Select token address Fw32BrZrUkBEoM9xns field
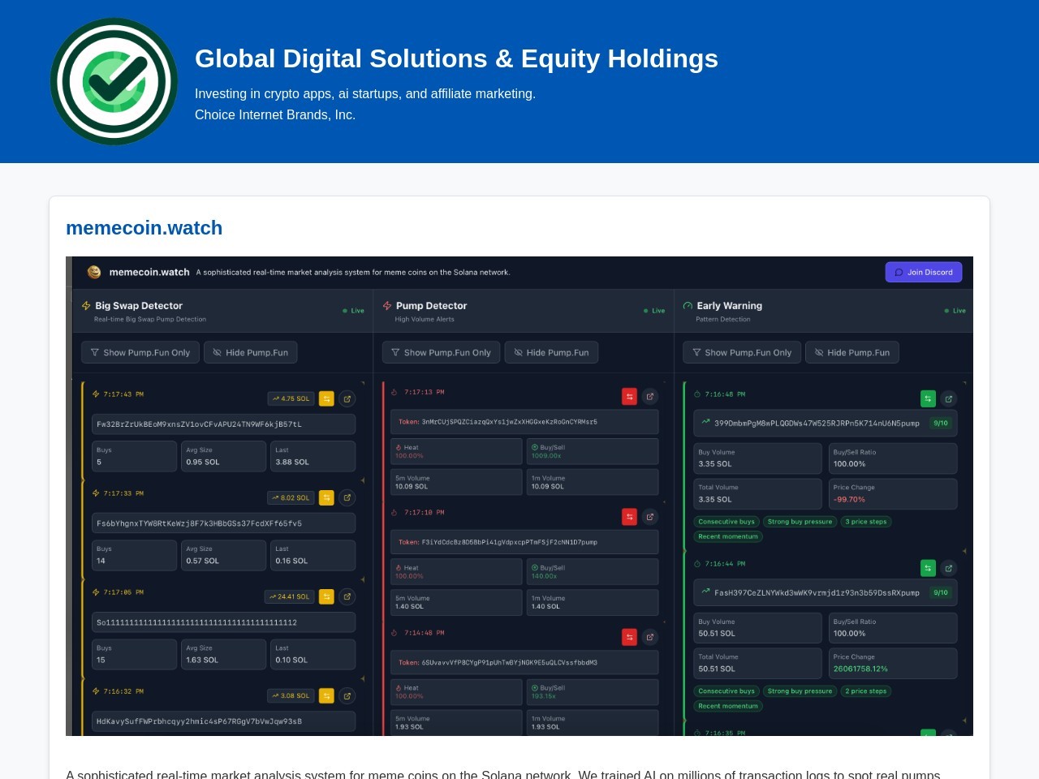This screenshot has height=779, width=1039. [x=223, y=424]
